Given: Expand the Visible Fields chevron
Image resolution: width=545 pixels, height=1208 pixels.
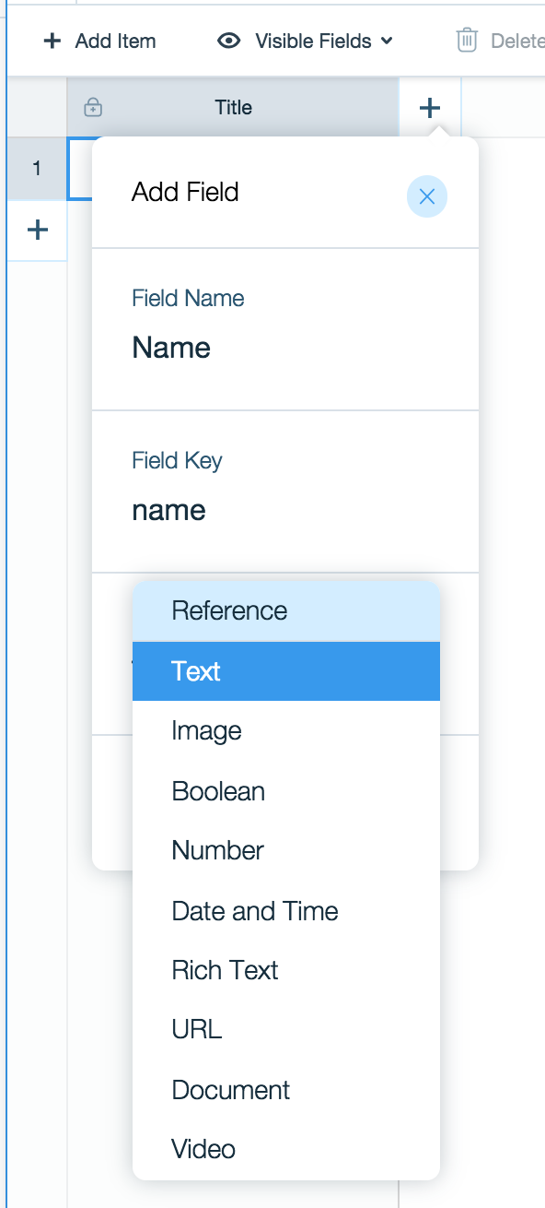Looking at the screenshot, I should (385, 41).
